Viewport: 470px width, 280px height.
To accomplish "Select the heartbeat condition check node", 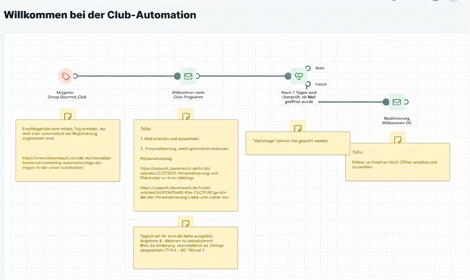I will (299, 76).
